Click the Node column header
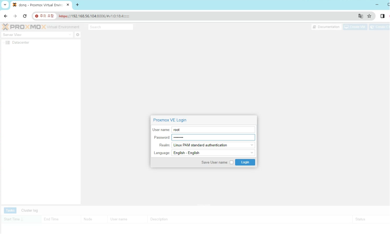Viewport: 390px width, 234px height. point(94,219)
